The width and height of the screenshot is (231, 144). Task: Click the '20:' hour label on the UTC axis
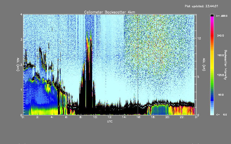click(x=167, y=117)
